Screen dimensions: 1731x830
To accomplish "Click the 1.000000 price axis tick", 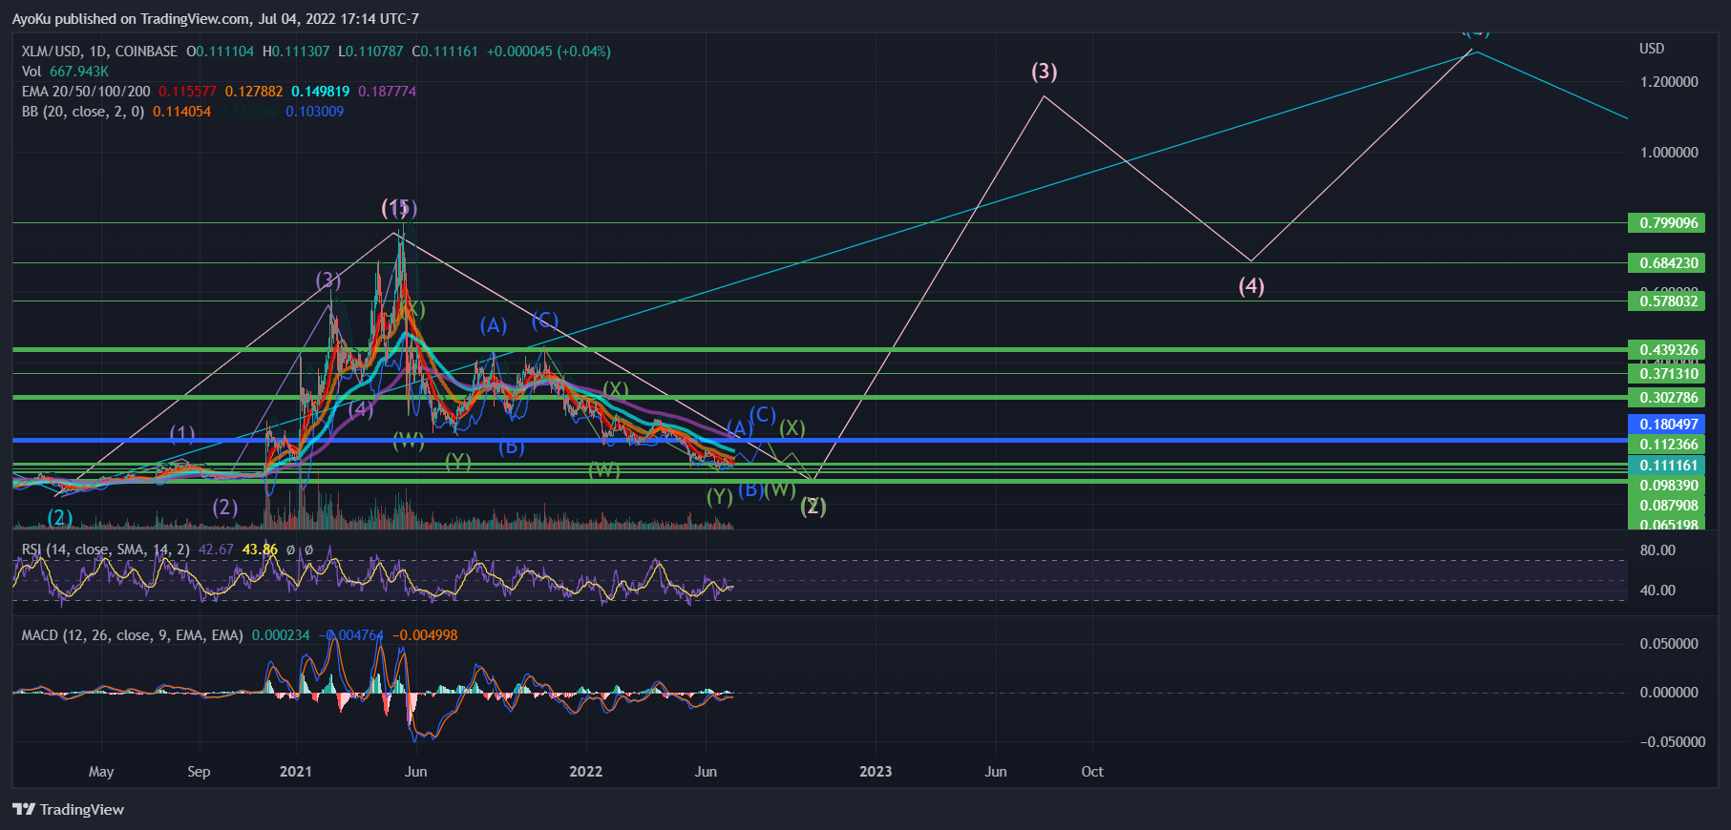I will [x=1669, y=153].
